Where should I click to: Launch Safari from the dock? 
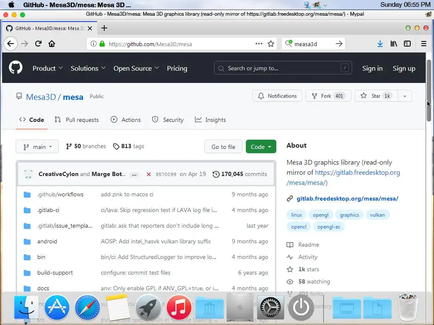click(x=87, y=307)
